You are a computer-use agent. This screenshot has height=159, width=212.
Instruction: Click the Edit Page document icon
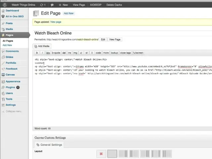click(36, 13)
